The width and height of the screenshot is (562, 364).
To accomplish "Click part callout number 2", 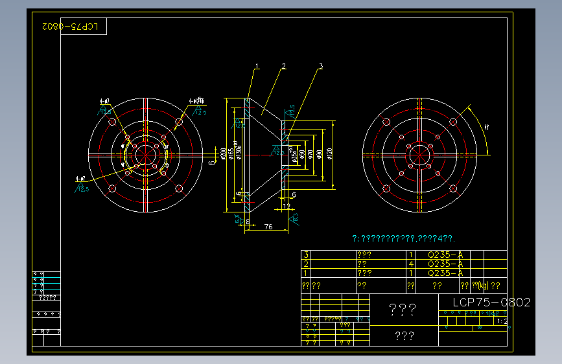I will point(284,66).
